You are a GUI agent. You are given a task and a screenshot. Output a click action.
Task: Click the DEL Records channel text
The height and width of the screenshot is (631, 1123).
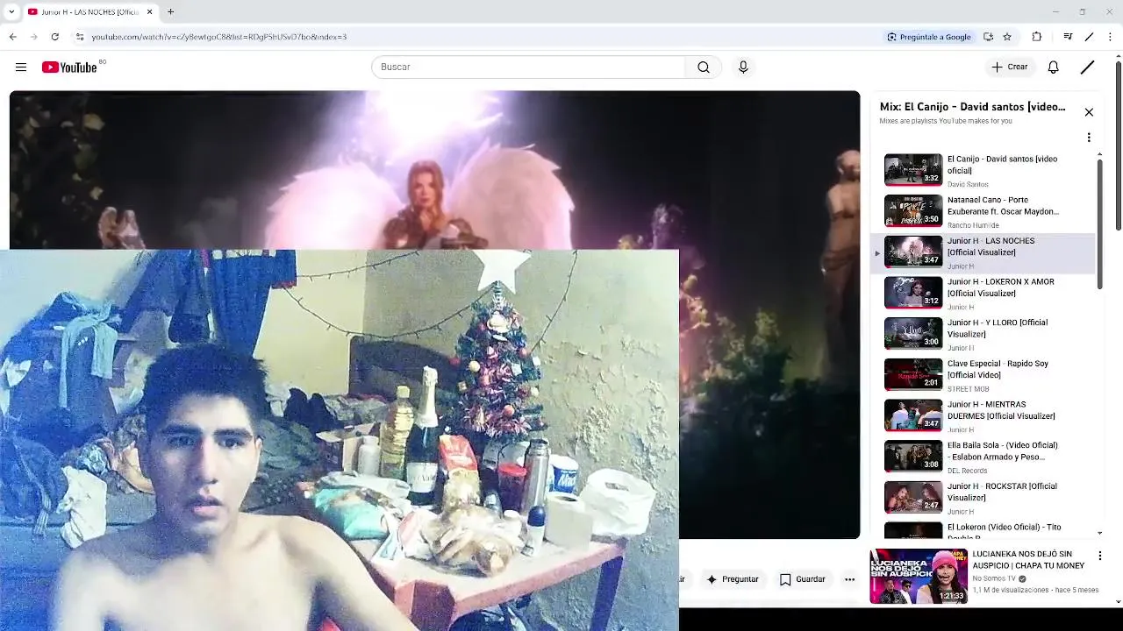(968, 471)
